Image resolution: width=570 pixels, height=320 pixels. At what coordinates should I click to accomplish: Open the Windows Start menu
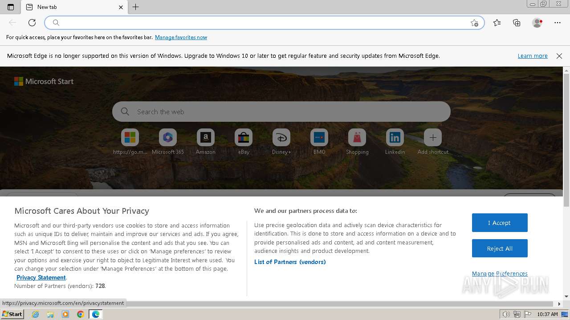tap(12, 314)
